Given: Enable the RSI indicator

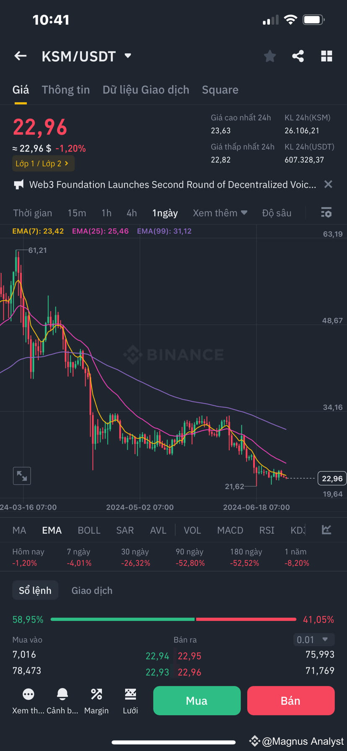Looking at the screenshot, I should click(x=267, y=530).
